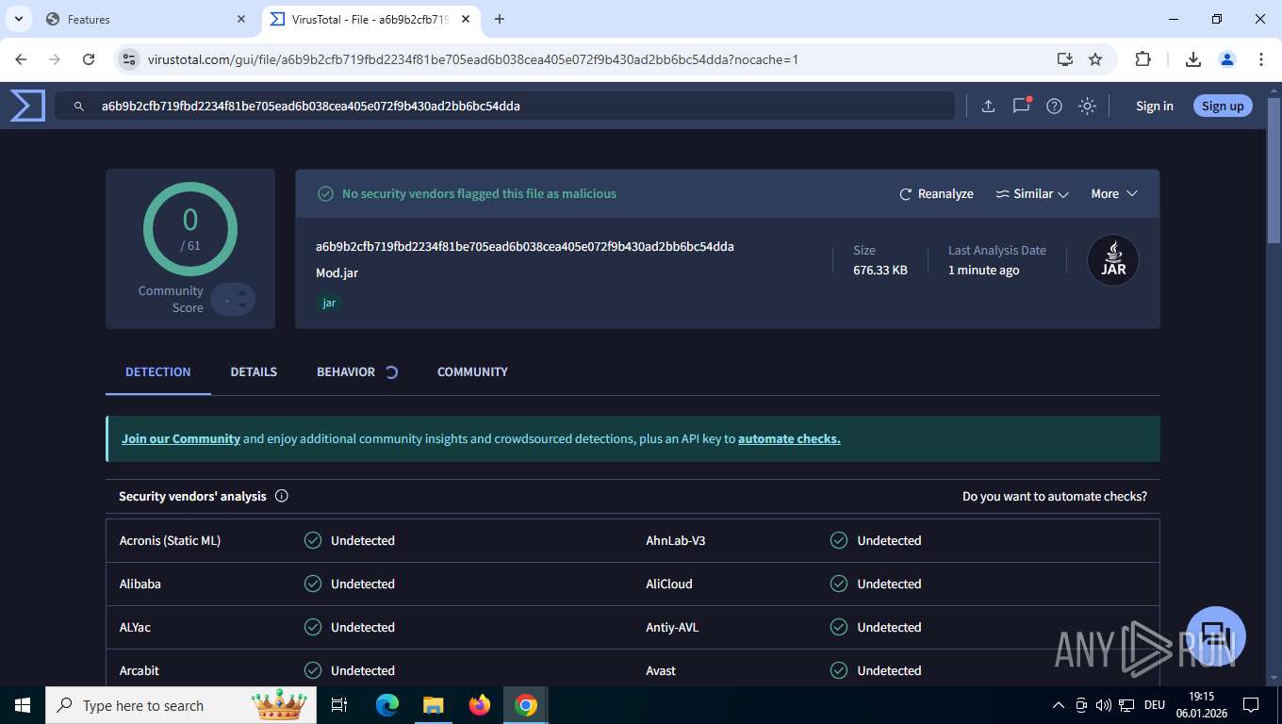Click the Undetected checkmark for AhnLab-V3

pos(839,540)
